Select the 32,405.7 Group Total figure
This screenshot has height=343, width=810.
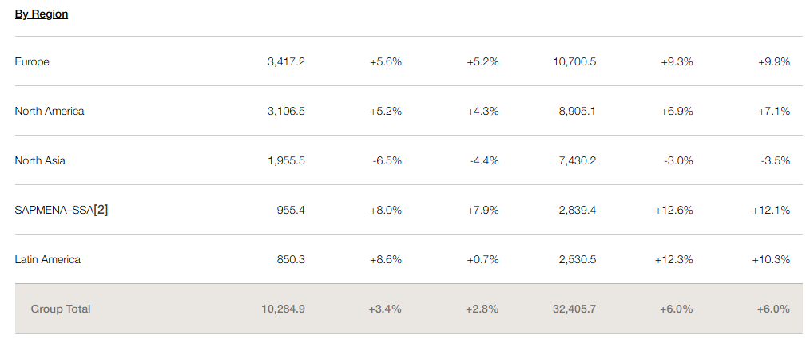(574, 309)
